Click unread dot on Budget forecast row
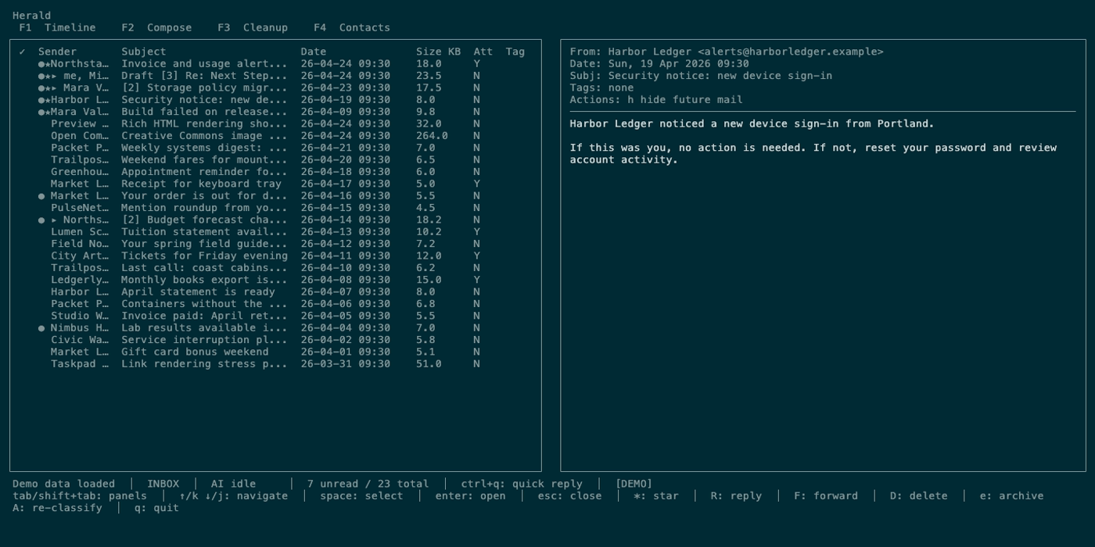 [x=41, y=220]
